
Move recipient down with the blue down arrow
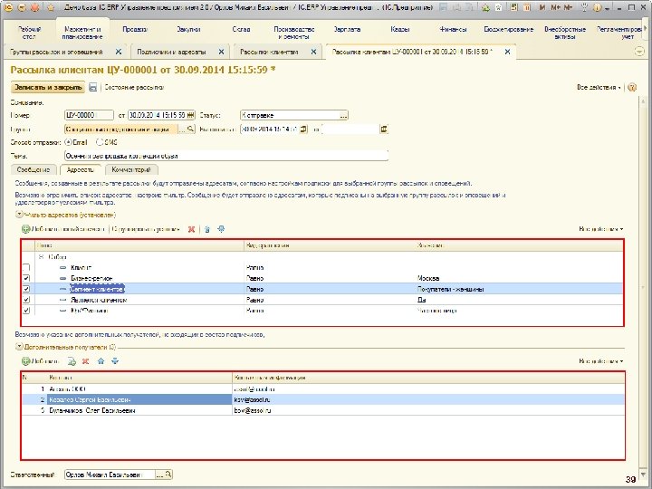114,360
